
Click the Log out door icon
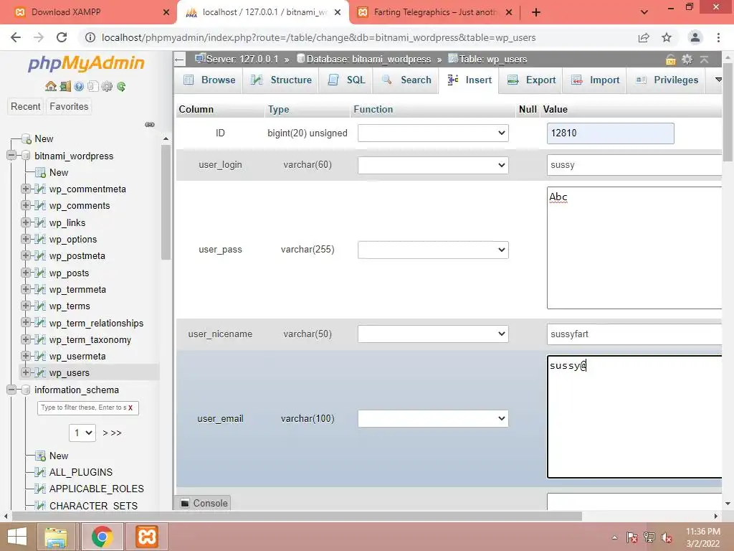[x=65, y=86]
